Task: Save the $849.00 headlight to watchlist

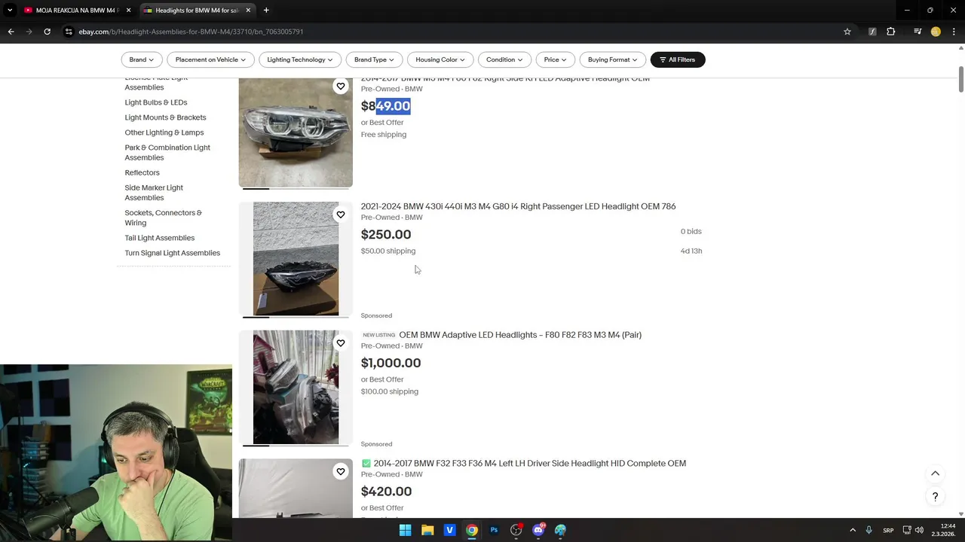Action: pos(341,87)
